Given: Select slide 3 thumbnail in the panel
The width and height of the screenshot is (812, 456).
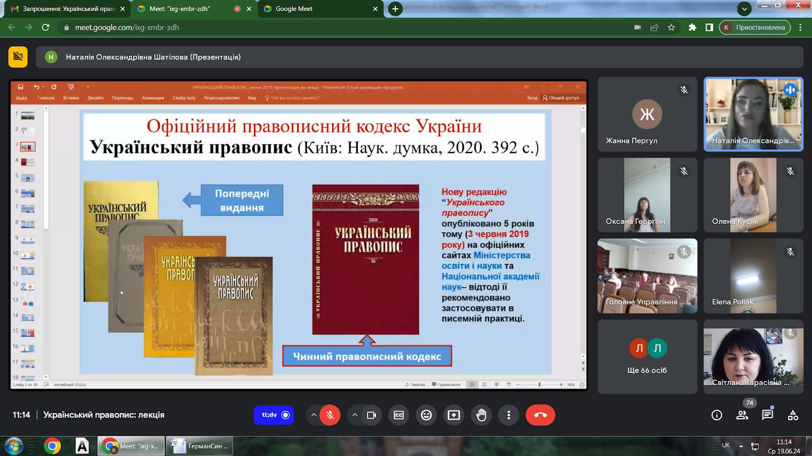Looking at the screenshot, I should coord(28,146).
